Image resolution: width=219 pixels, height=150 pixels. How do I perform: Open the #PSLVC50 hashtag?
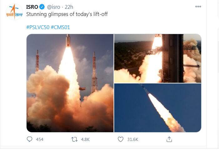(x=38, y=27)
